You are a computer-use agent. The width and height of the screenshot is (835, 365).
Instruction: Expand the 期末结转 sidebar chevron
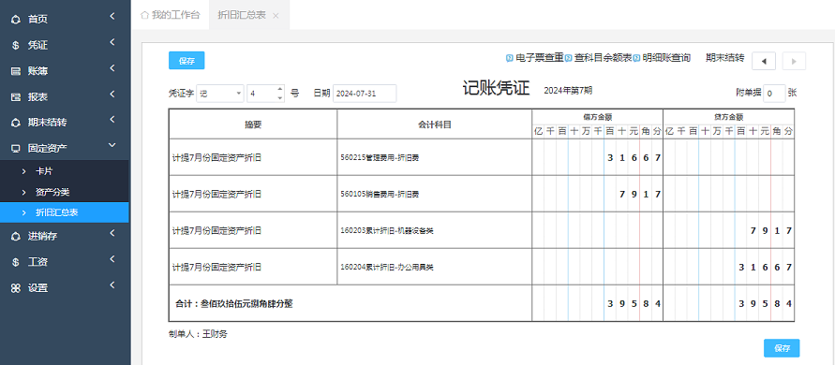tap(112, 120)
